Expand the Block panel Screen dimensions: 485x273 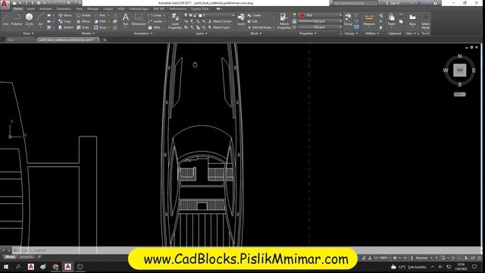pyautogui.click(x=256, y=33)
